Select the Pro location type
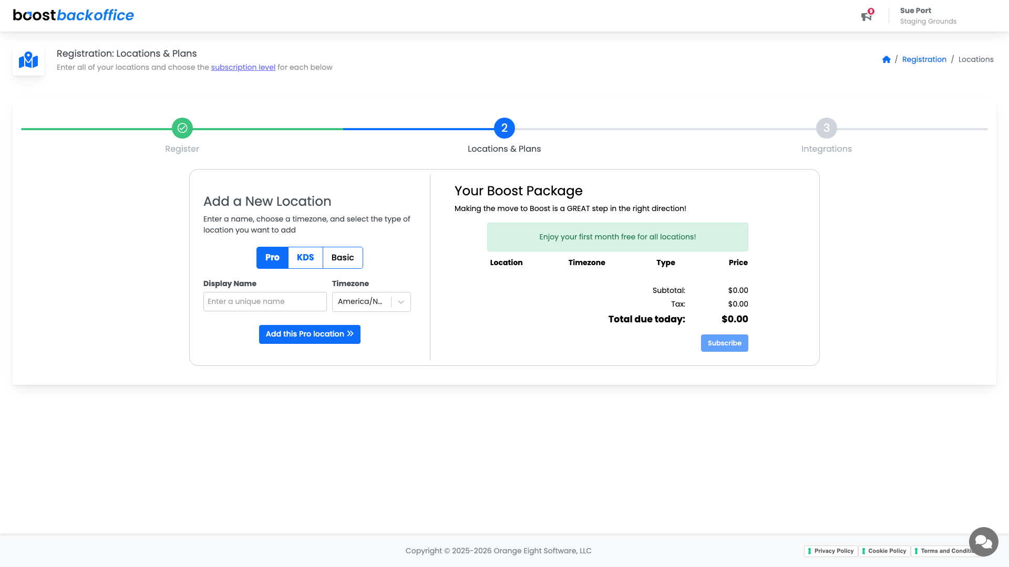The image size is (1009, 567). tap(272, 258)
